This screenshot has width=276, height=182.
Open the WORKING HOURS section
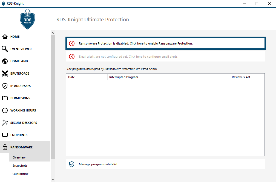click(25, 110)
